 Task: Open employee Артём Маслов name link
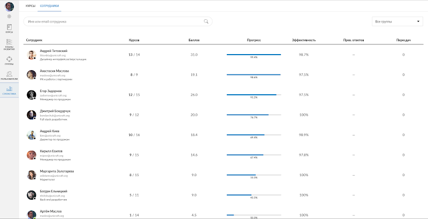pyautogui.click(x=51, y=212)
